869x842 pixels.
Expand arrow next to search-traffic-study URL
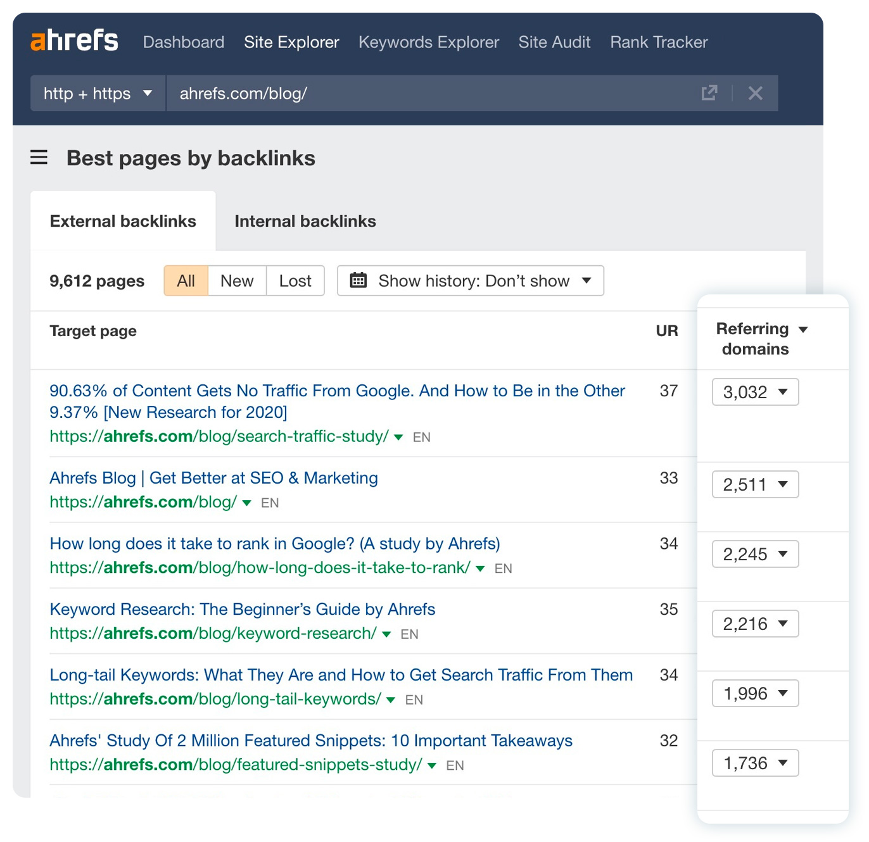(x=398, y=437)
